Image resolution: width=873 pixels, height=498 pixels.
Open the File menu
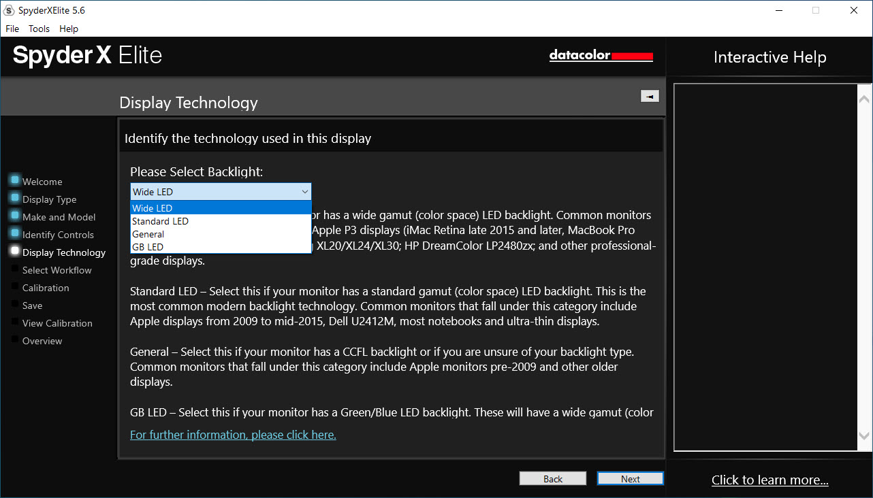pyautogui.click(x=12, y=29)
